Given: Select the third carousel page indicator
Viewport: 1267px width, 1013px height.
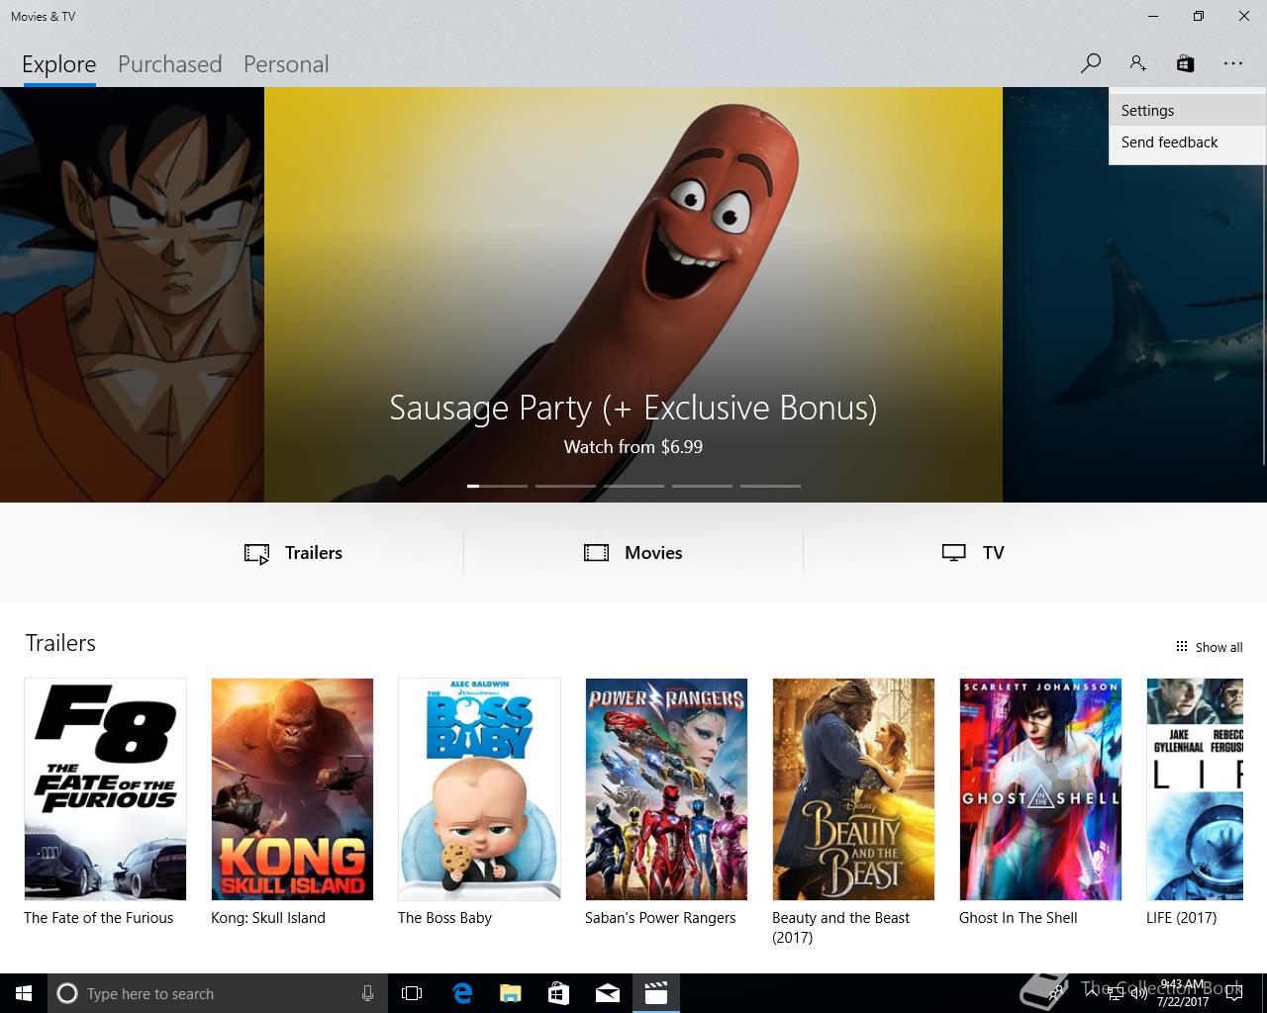Looking at the screenshot, I should pyautogui.click(x=633, y=486).
